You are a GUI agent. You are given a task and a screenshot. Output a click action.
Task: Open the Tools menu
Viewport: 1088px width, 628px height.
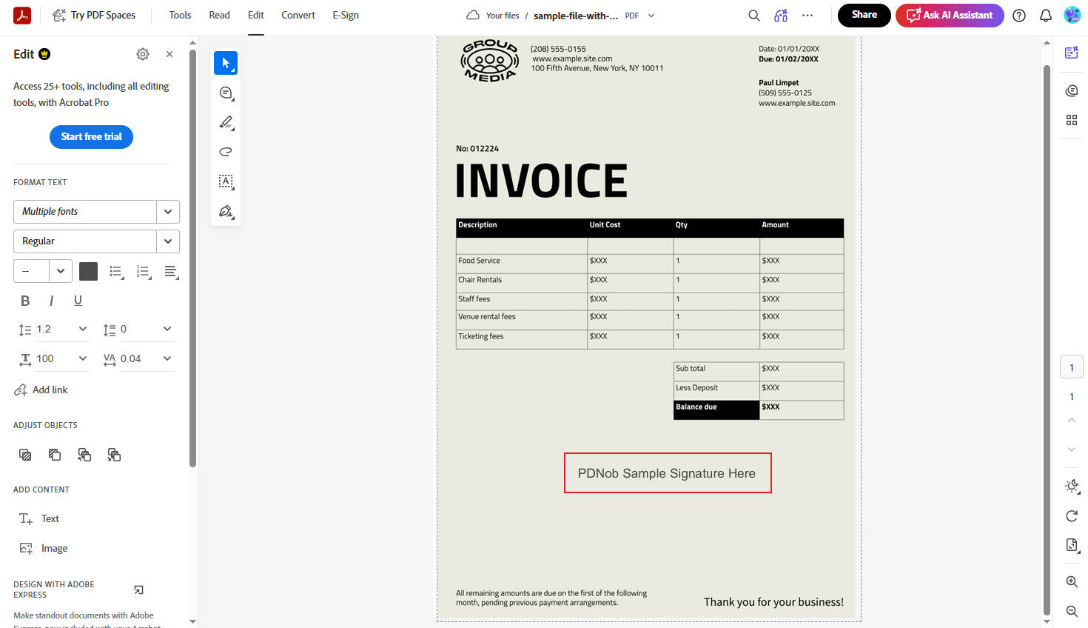point(180,15)
